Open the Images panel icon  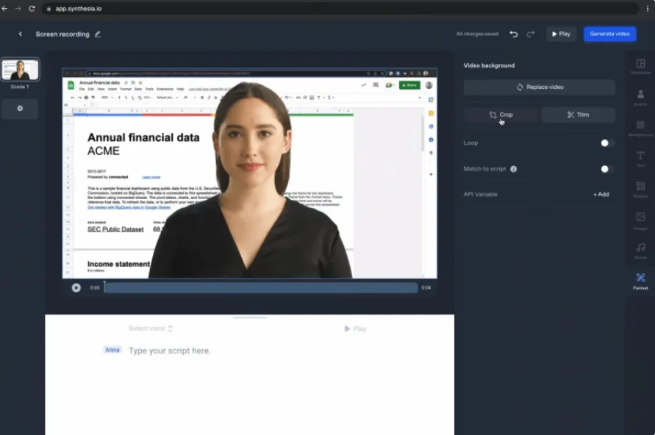point(640,220)
